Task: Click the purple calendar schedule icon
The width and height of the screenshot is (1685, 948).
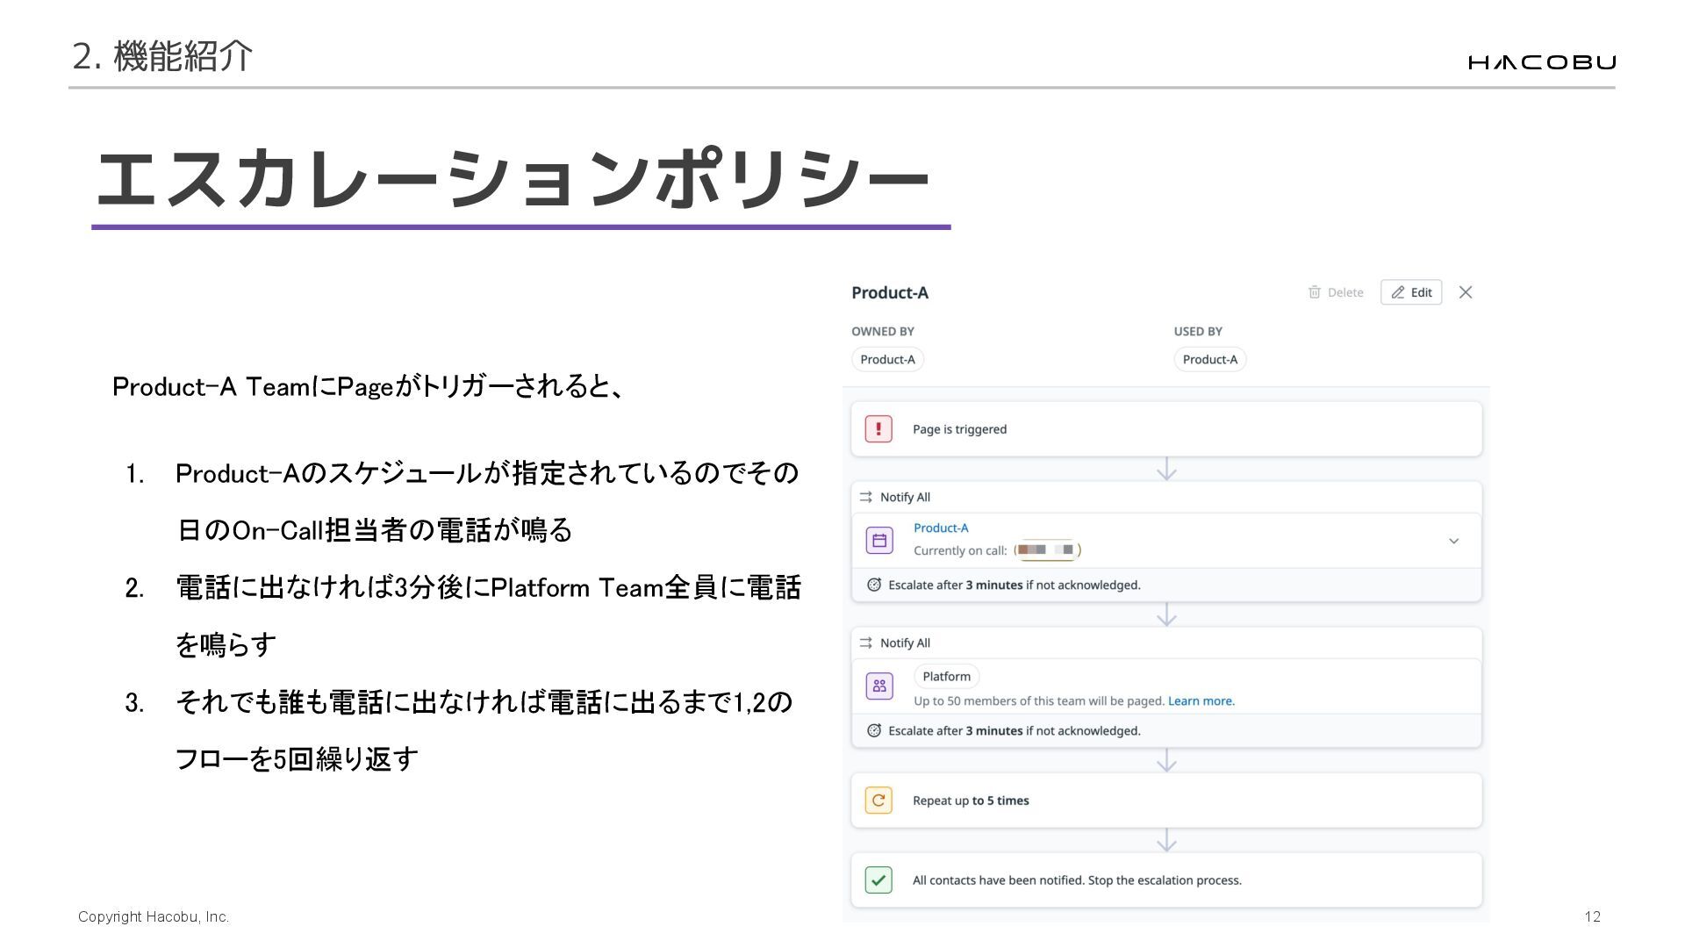Action: click(x=879, y=540)
